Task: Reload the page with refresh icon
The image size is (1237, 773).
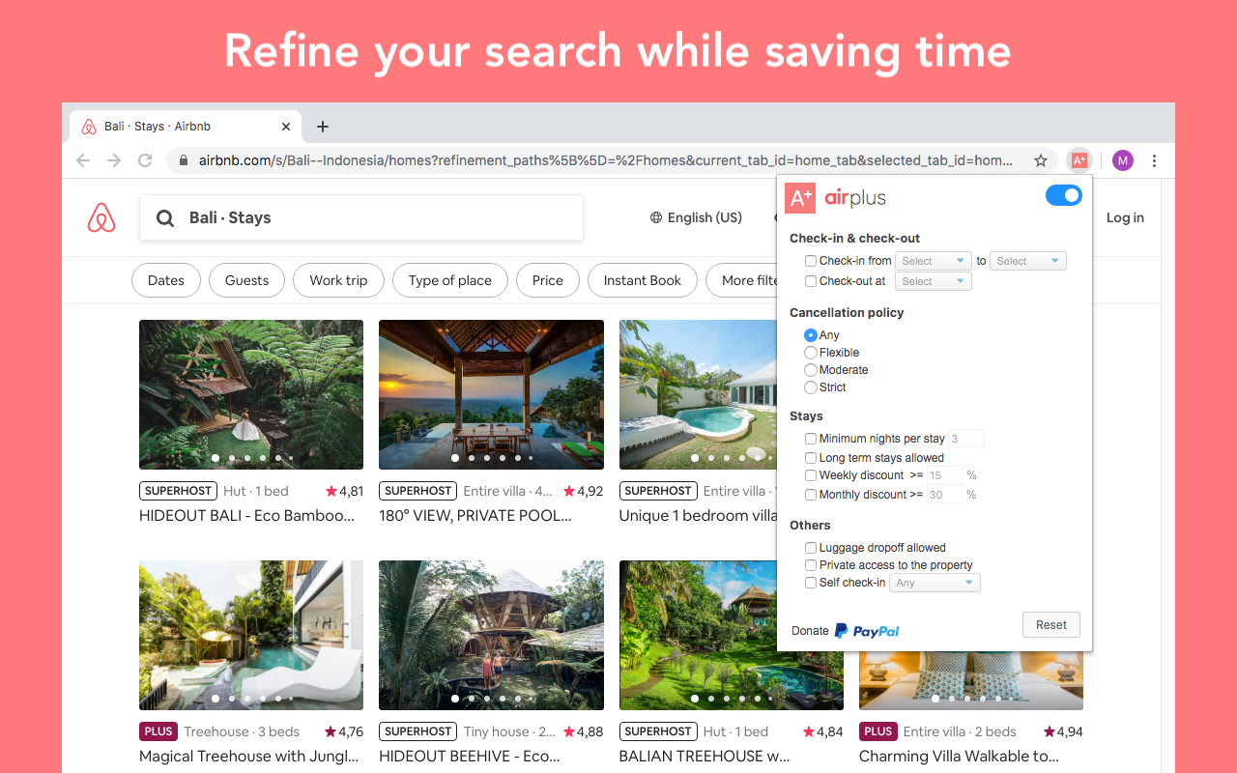Action: [x=145, y=159]
